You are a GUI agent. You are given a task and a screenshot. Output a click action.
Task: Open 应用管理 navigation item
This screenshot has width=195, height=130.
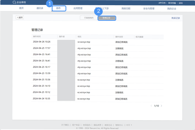[78, 8]
